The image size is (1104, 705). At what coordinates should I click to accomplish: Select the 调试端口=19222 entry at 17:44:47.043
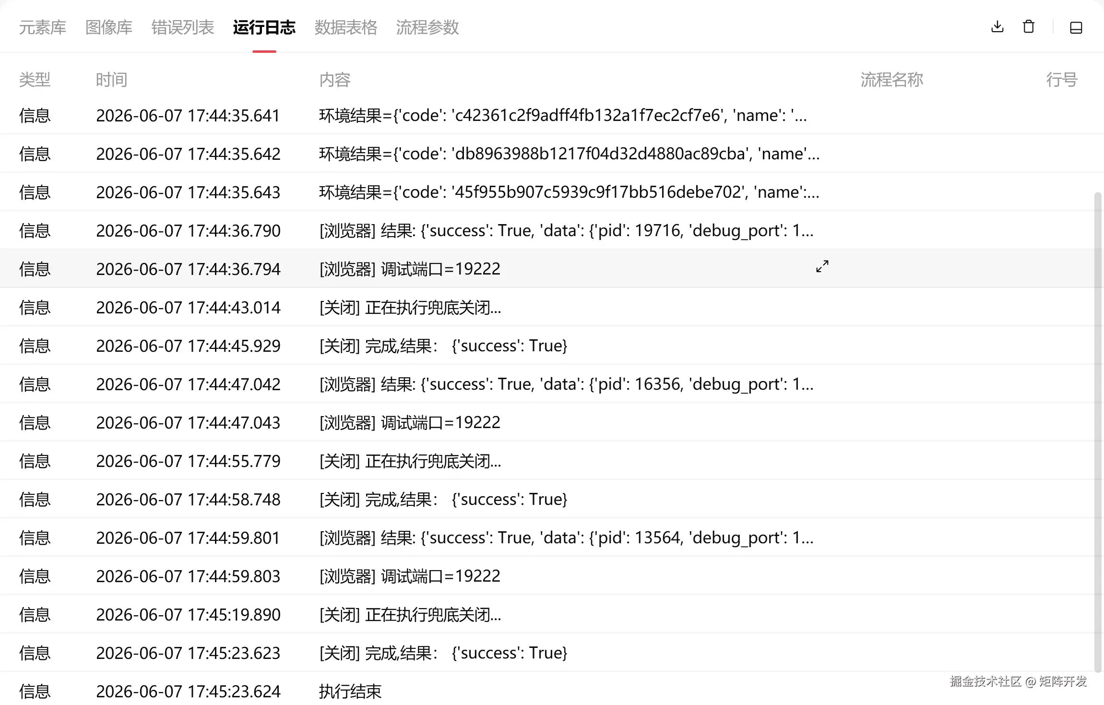(x=552, y=422)
